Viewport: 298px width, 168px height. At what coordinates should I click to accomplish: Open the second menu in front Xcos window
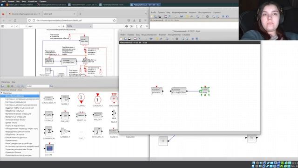click(x=130, y=35)
